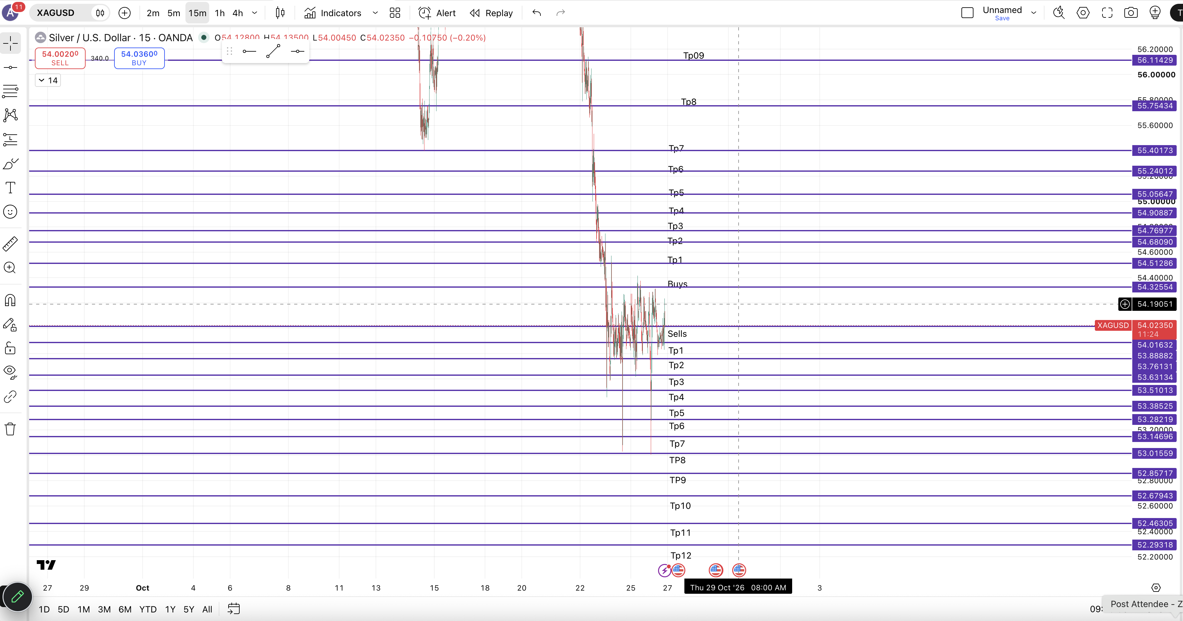Toggle stay in drawing mode

click(x=10, y=325)
